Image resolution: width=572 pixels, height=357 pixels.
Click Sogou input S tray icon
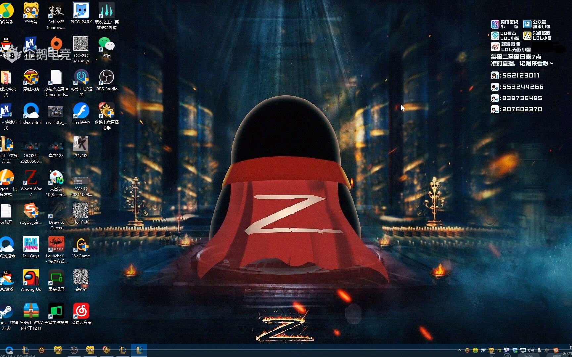click(556, 350)
